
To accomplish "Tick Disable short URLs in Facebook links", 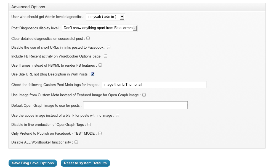I will coord(109,47).
